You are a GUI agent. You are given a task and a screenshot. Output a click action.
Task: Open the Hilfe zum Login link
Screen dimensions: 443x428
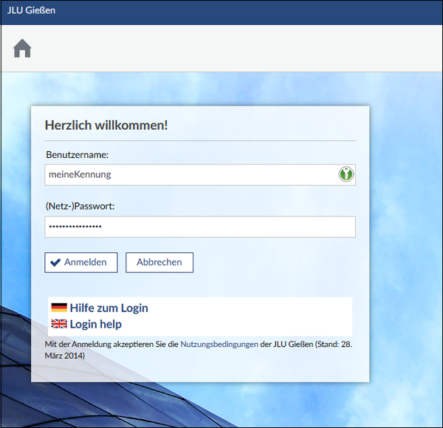pos(109,308)
